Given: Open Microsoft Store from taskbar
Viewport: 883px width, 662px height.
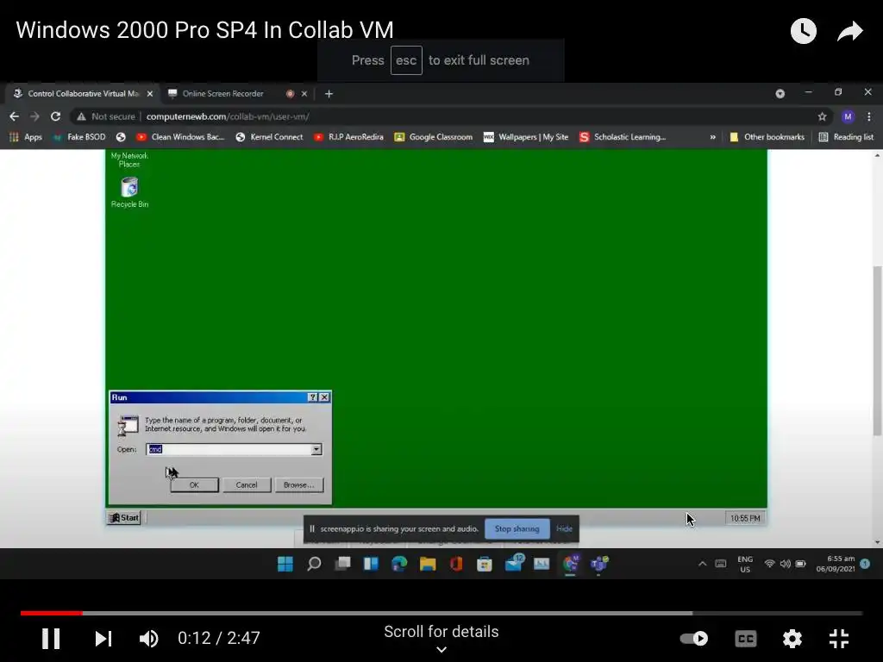Looking at the screenshot, I should pos(485,564).
